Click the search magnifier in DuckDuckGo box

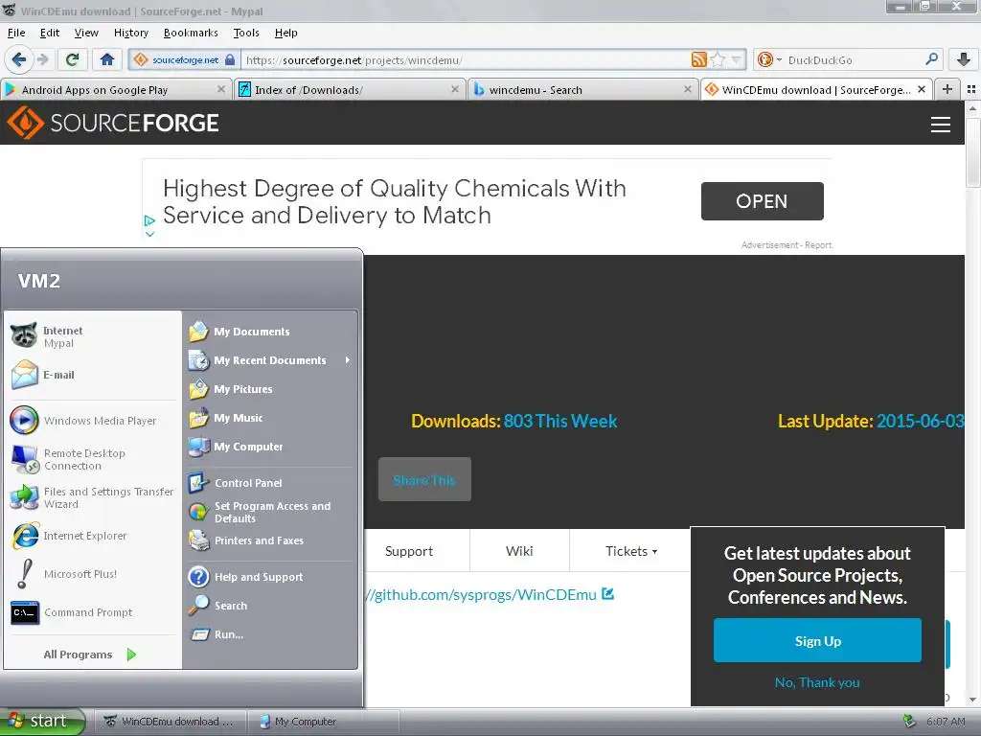(x=931, y=59)
